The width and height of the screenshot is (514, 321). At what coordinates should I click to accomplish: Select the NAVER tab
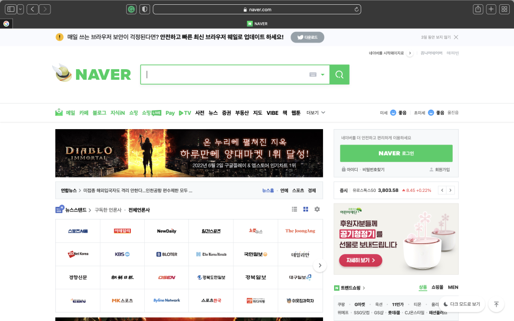(258, 23)
